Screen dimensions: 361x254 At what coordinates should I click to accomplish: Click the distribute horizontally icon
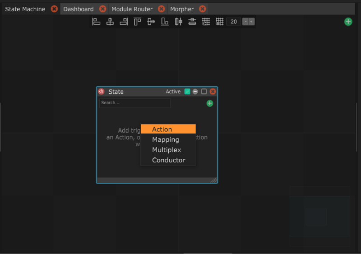[178, 22]
